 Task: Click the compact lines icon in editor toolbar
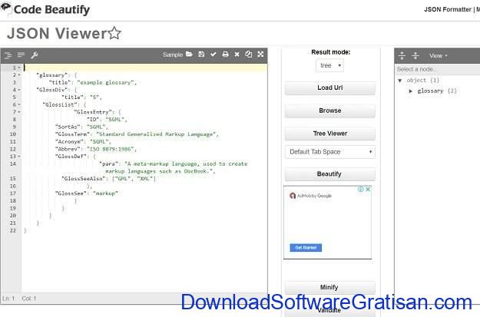click(22, 54)
